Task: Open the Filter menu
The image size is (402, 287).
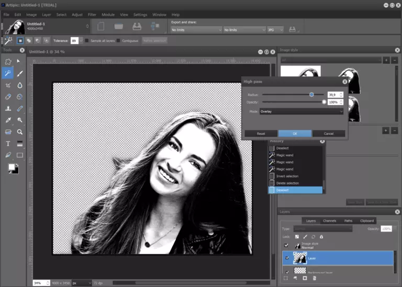Action: point(92,15)
